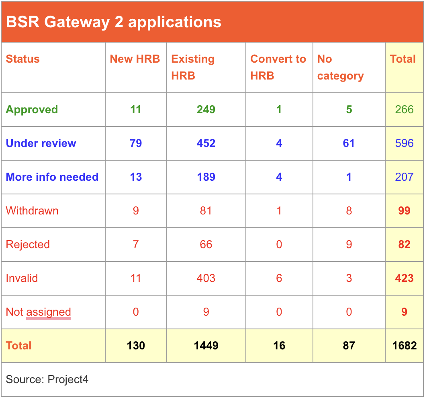Click Invalid Existing HRB value 403
Image resolution: width=425 pixels, height=400 pixels.
(206, 278)
